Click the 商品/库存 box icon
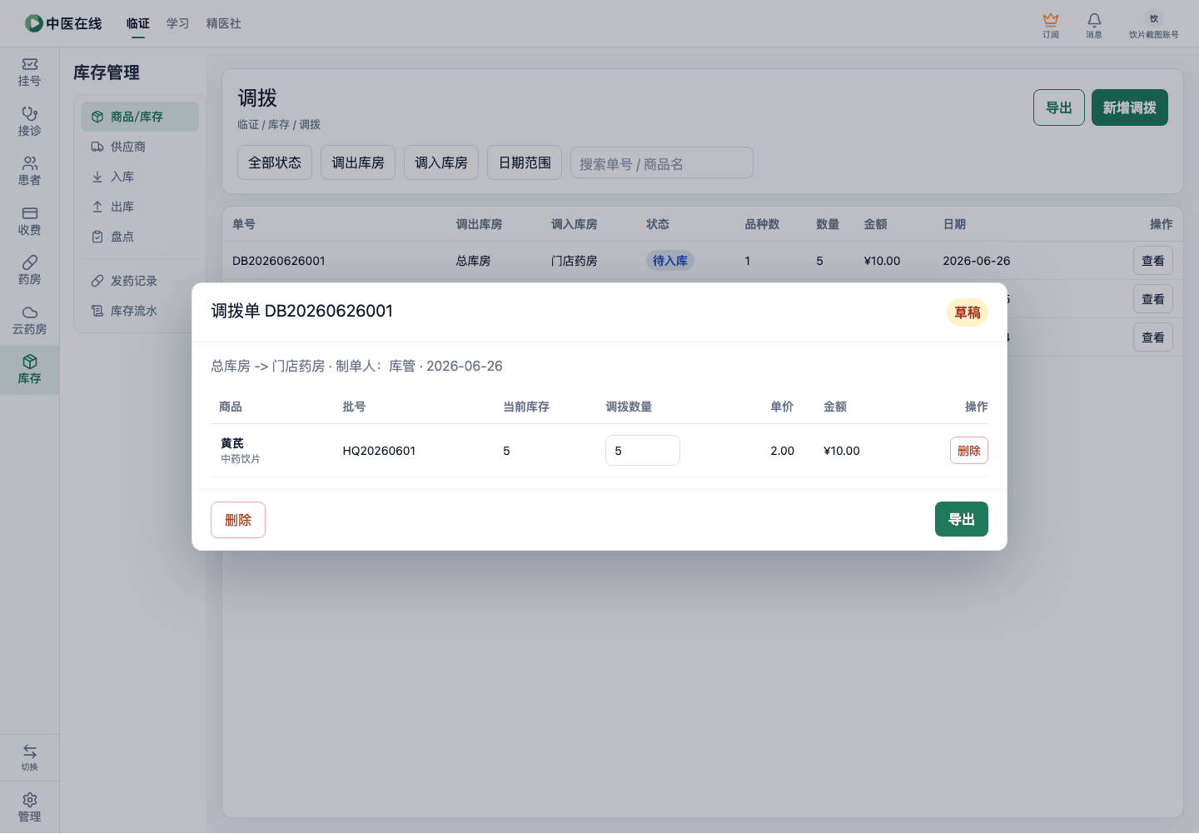Screen dimensions: 1199x834 (x=97, y=117)
